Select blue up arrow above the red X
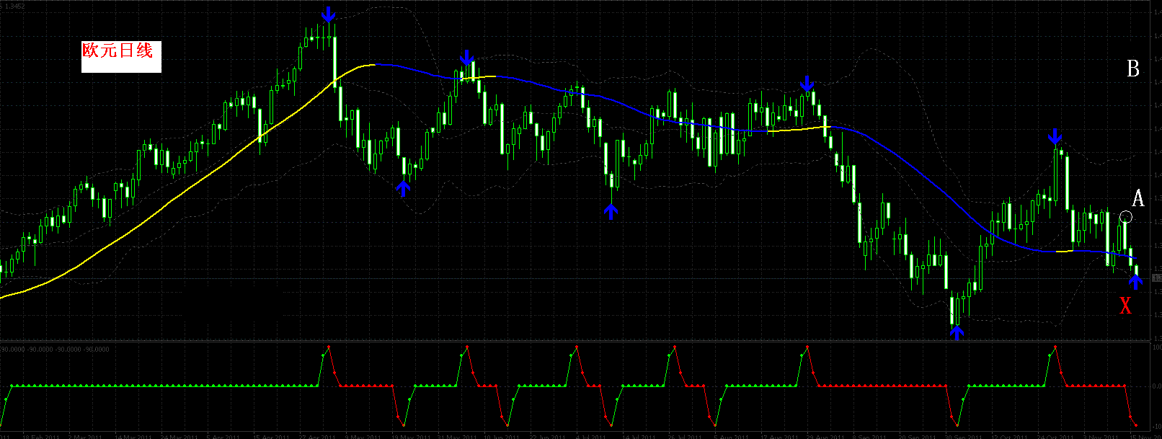1162x439 pixels. point(1136,282)
